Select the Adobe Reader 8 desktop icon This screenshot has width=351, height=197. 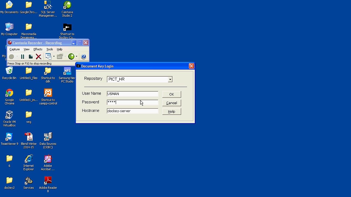tap(48, 185)
